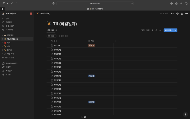Click Safari share icon
Screen dimensions: 190x119
(176, 3)
